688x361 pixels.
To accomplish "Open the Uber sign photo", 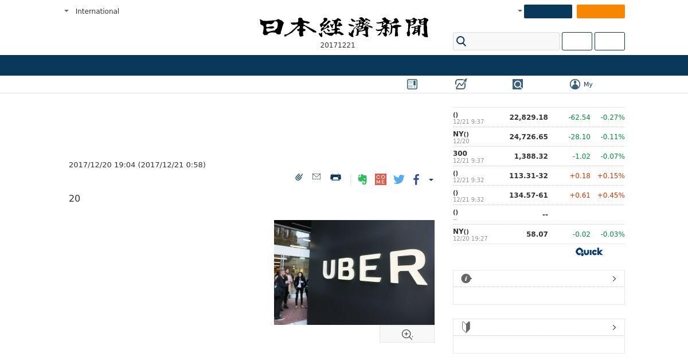I will tap(354, 272).
